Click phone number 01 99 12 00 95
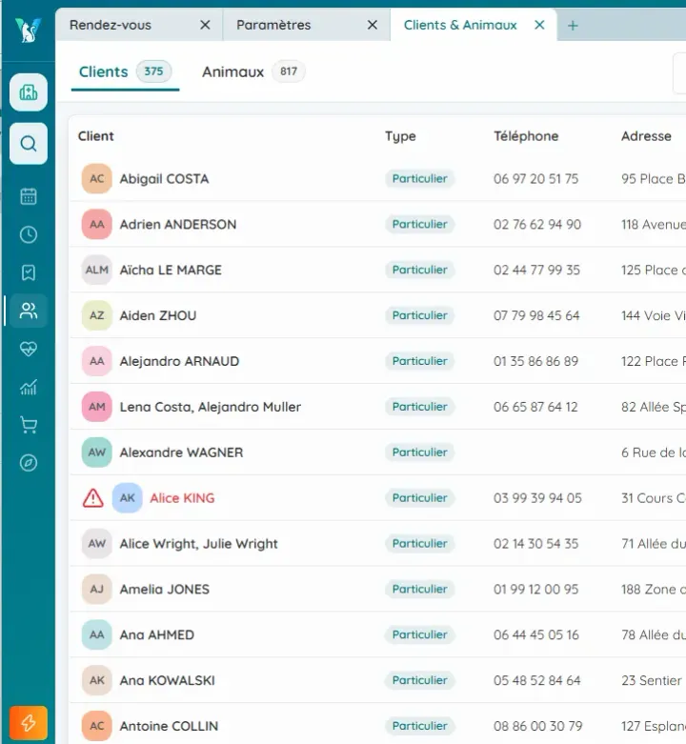Screen dimensions: 686x744 (x=535, y=589)
